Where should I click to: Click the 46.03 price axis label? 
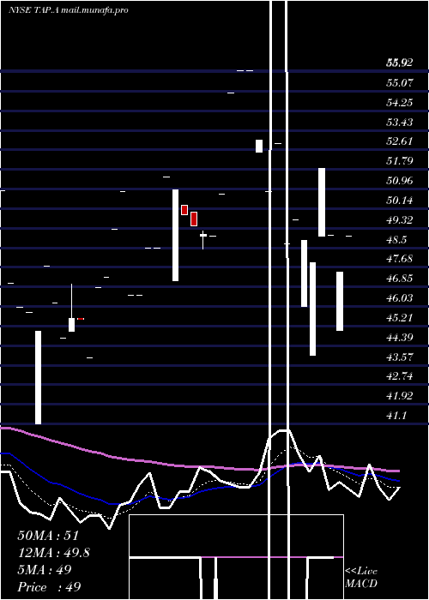tap(400, 298)
